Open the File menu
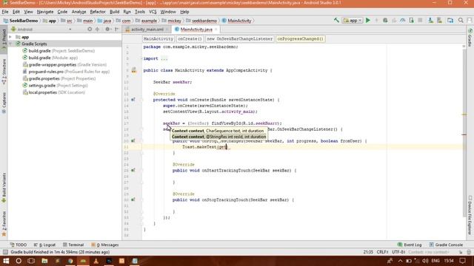Screen dimensions: 474x266 [5, 12]
